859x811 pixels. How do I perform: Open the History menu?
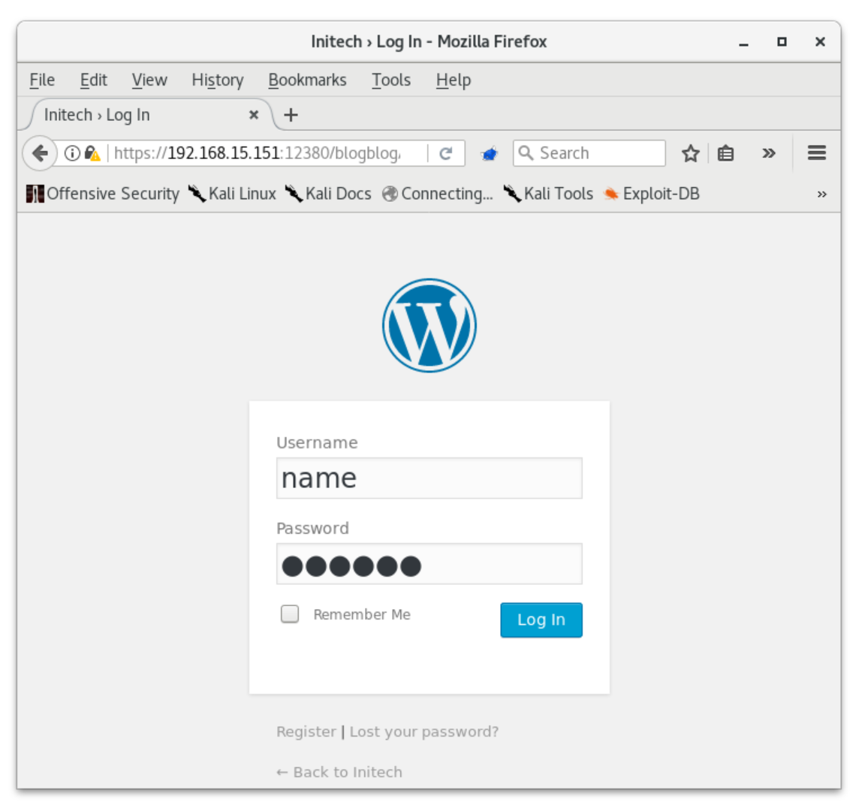click(218, 80)
